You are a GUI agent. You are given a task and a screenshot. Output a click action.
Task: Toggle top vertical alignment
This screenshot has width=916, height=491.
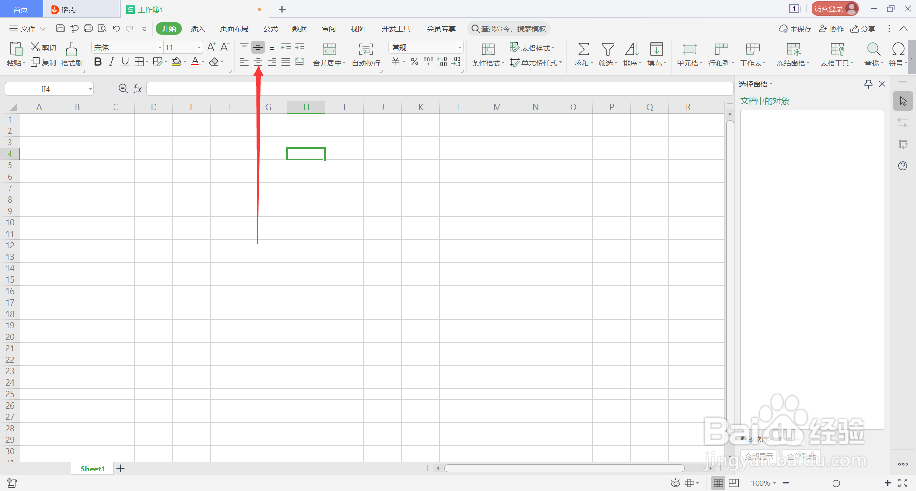click(244, 47)
